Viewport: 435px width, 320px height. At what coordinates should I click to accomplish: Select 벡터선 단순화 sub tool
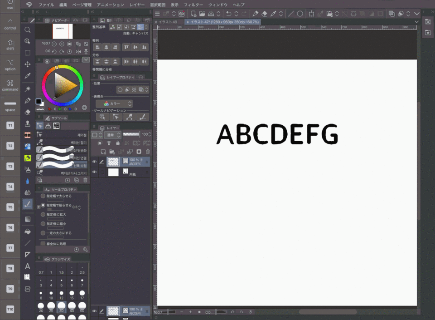[x=62, y=150]
